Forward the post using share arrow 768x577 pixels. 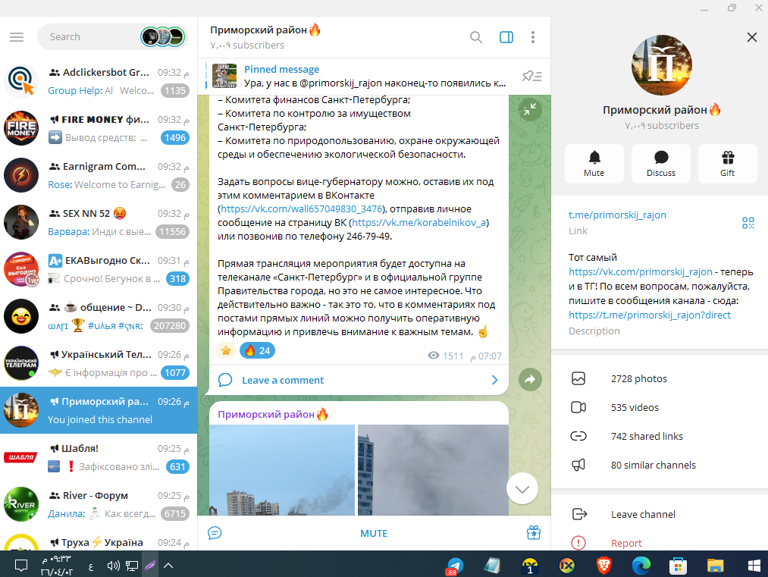530,379
